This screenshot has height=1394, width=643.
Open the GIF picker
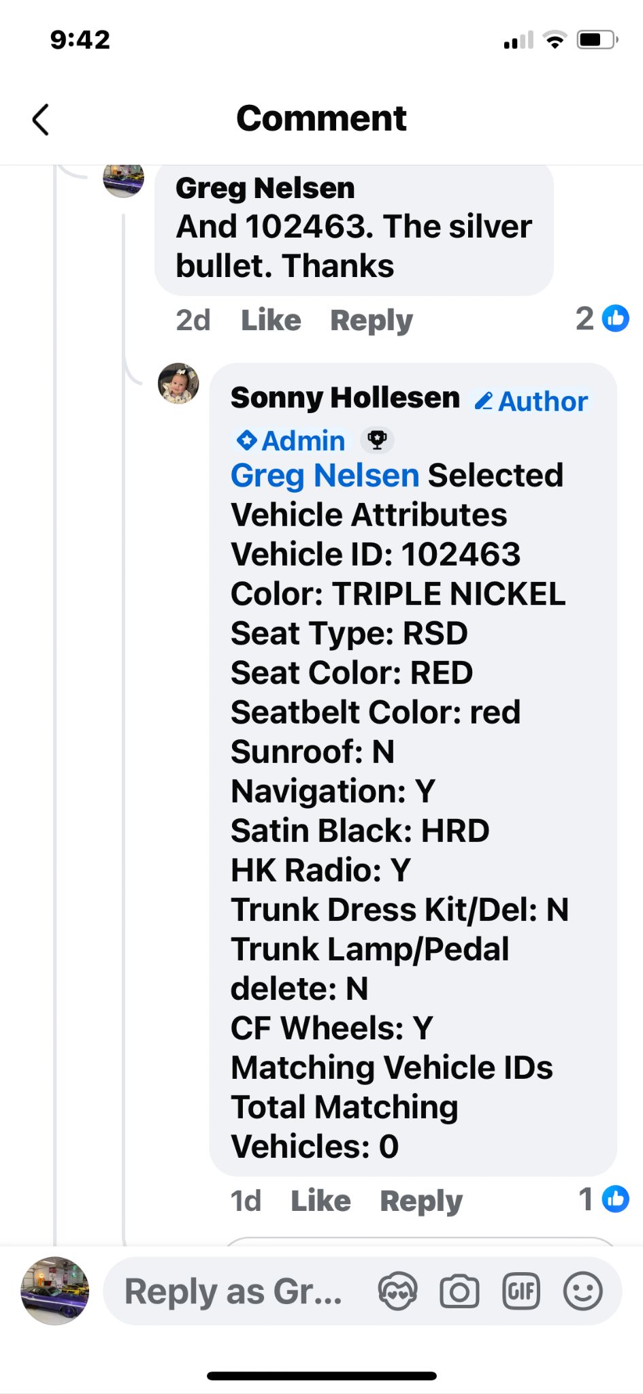[x=521, y=1291]
